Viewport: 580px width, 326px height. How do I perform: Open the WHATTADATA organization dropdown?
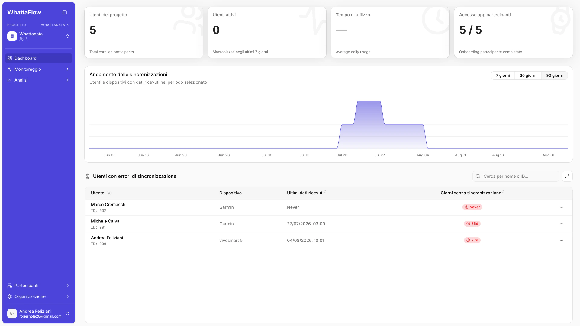[55, 25]
